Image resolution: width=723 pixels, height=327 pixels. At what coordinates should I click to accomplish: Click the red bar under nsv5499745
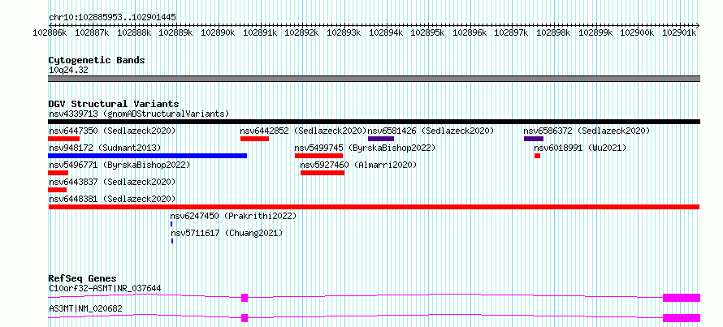click(x=318, y=156)
